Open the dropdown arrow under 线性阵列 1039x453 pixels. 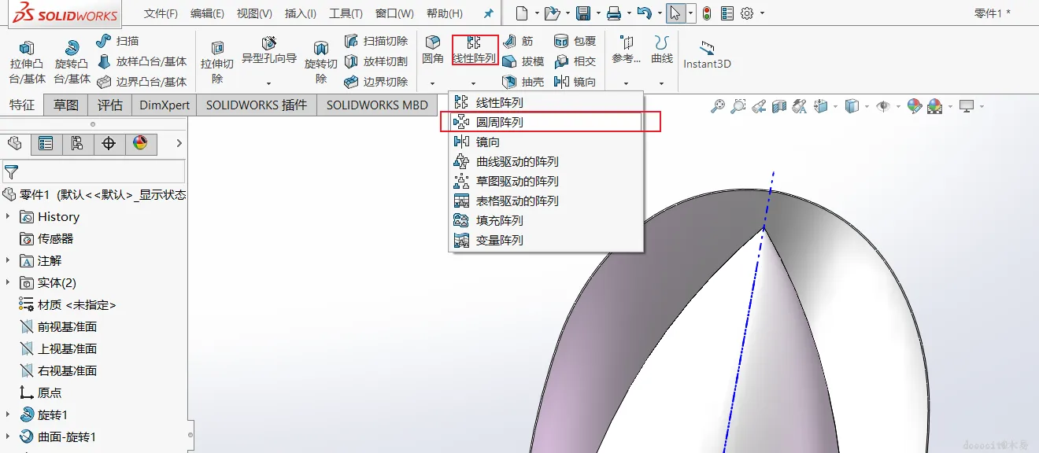tap(473, 83)
